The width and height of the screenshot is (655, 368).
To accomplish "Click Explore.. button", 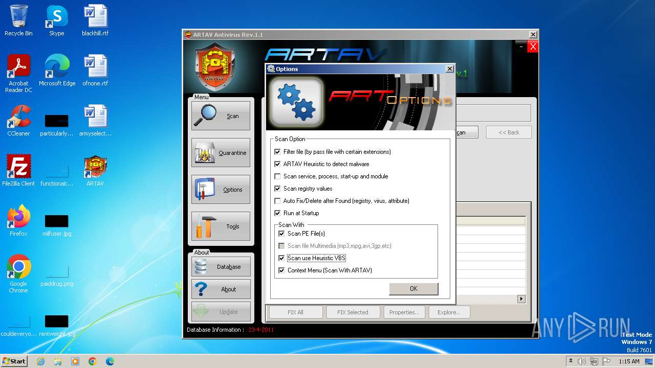I will point(449,312).
